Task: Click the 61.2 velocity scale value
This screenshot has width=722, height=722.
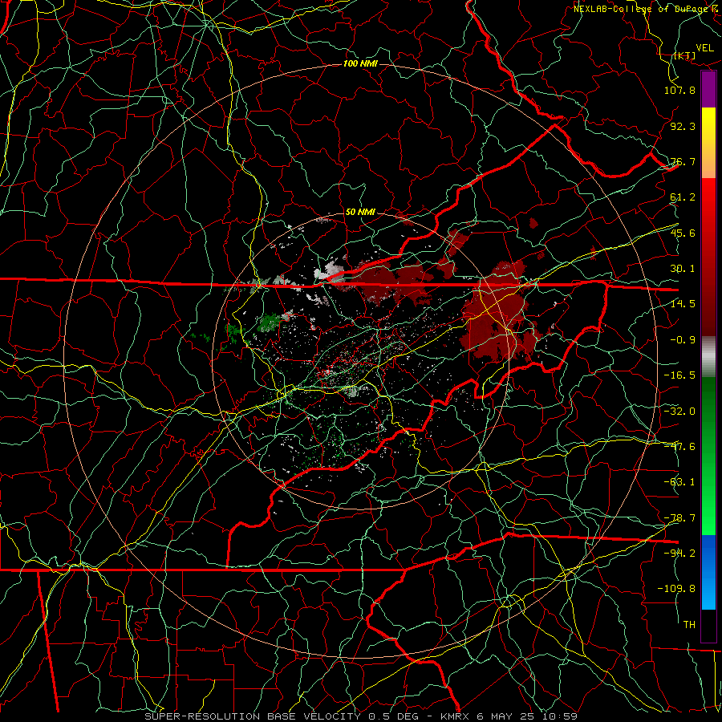Action: tap(683, 197)
